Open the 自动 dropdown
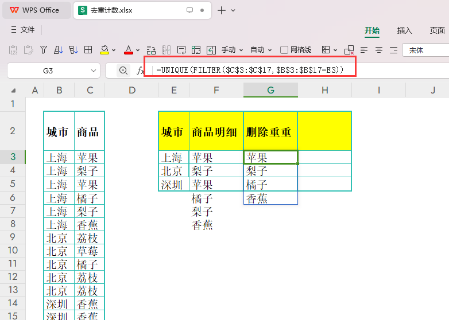 pyautogui.click(x=261, y=50)
